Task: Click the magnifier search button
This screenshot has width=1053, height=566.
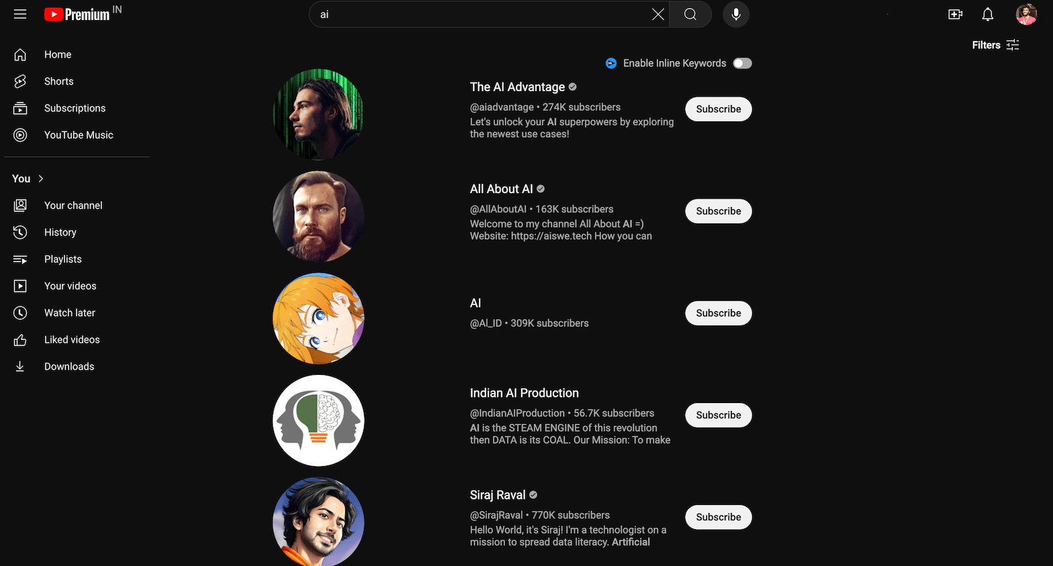Action: pyautogui.click(x=690, y=14)
